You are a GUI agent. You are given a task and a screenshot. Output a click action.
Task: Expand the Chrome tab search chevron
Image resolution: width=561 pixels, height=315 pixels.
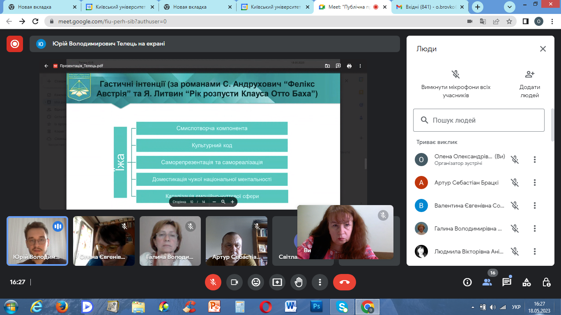[x=509, y=7]
